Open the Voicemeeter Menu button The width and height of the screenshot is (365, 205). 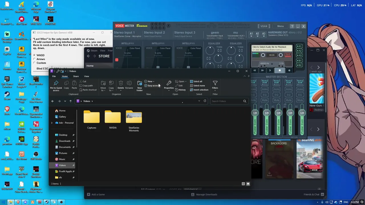tap(280, 26)
